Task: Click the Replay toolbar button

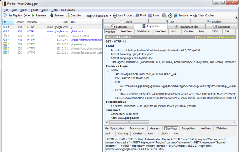Action: pyautogui.click(x=15, y=16)
